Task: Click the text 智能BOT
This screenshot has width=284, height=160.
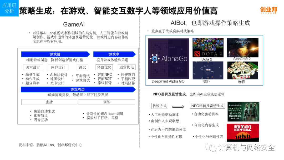Action: pyautogui.click(x=105, y=79)
